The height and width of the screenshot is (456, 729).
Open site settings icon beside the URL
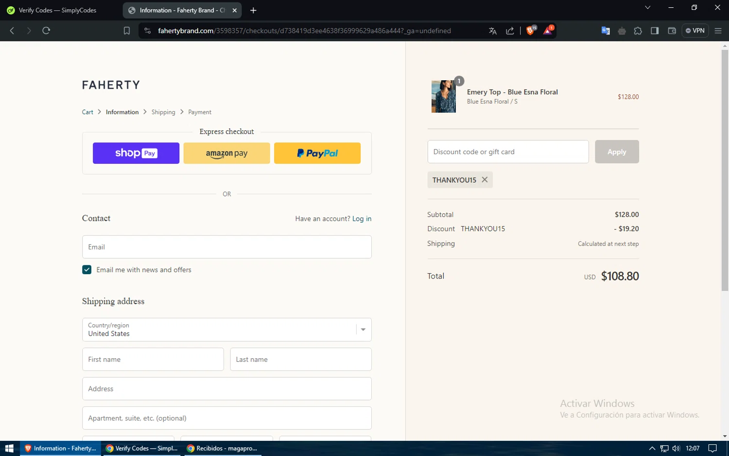(148, 31)
